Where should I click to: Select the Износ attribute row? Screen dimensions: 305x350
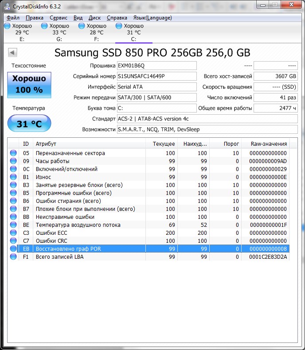149,177
